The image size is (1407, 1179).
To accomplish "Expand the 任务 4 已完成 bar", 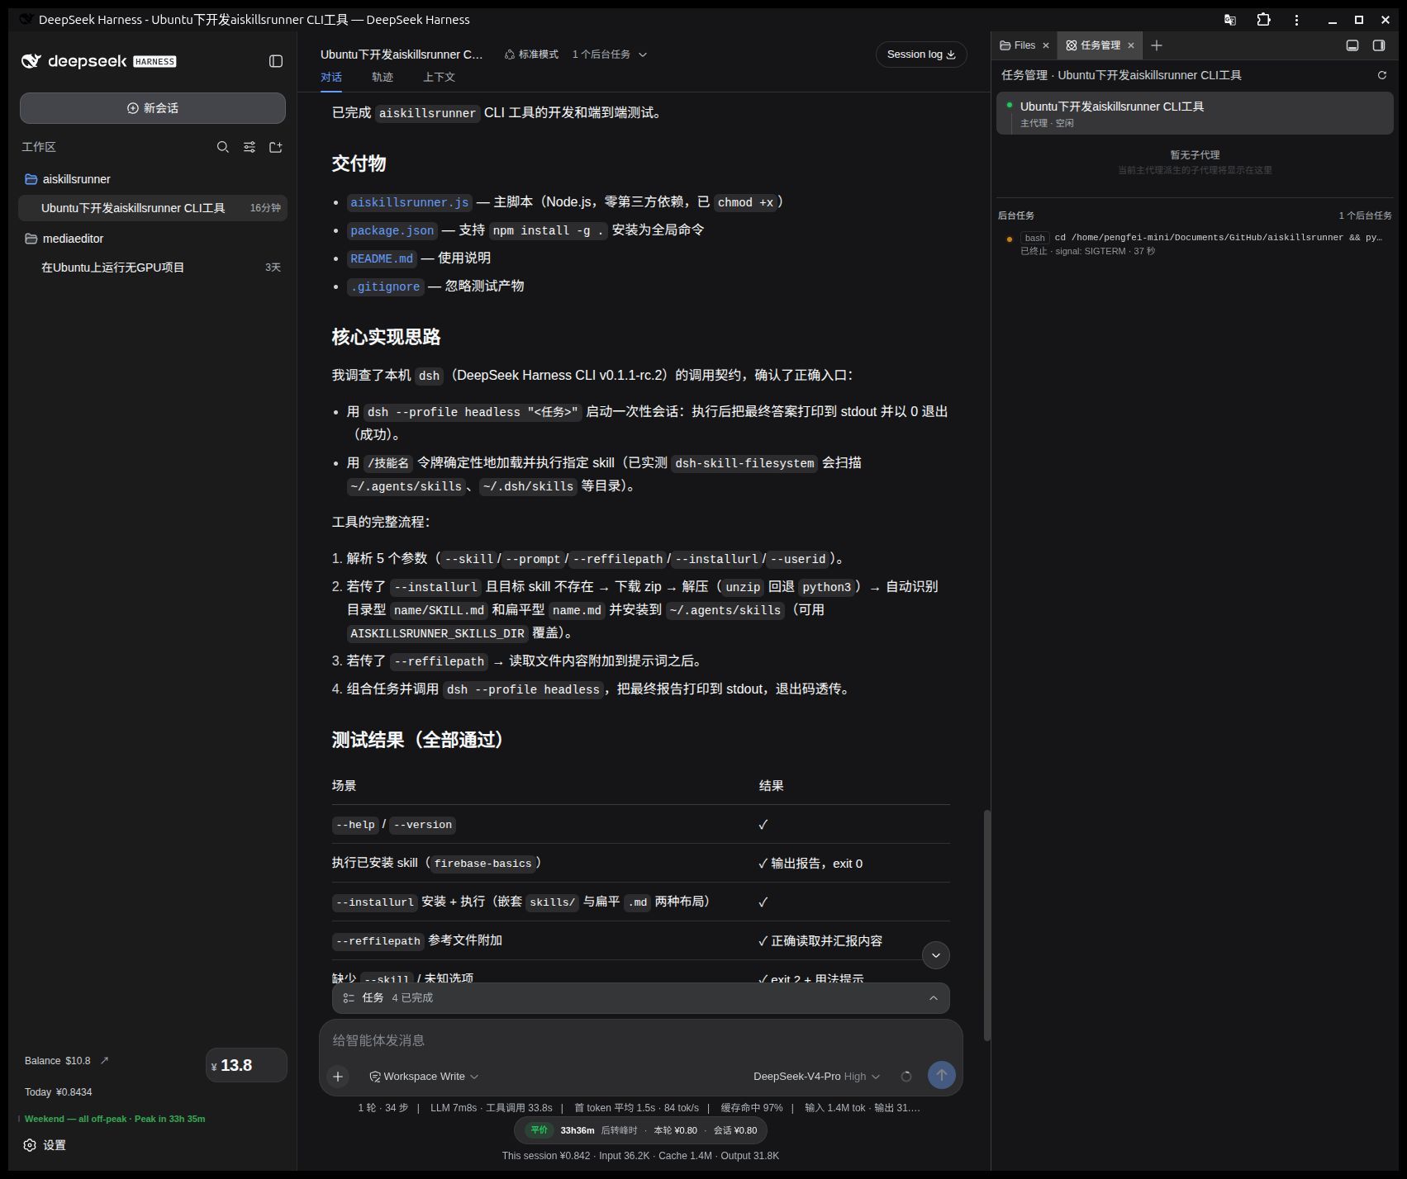I will [641, 998].
